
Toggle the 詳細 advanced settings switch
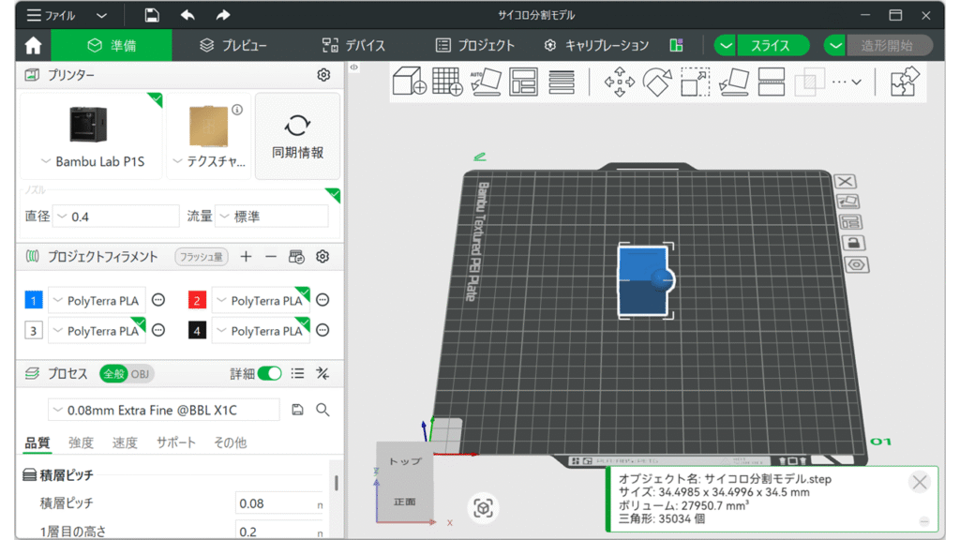point(269,373)
